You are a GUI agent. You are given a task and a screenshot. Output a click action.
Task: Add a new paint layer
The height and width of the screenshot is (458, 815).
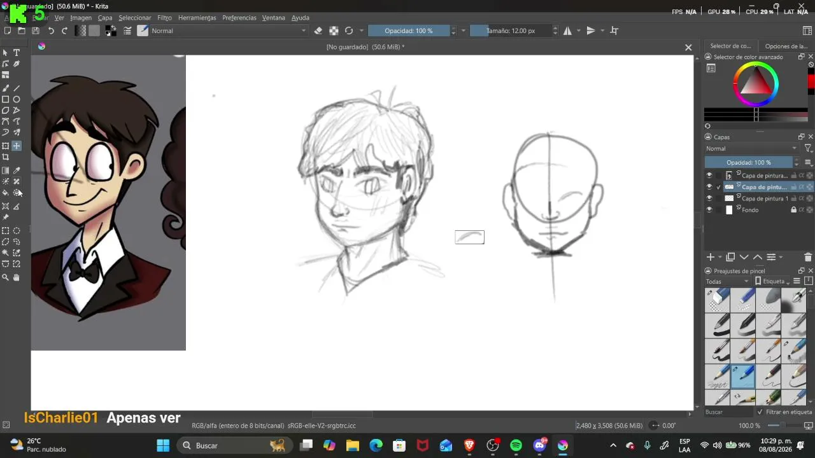coord(711,257)
